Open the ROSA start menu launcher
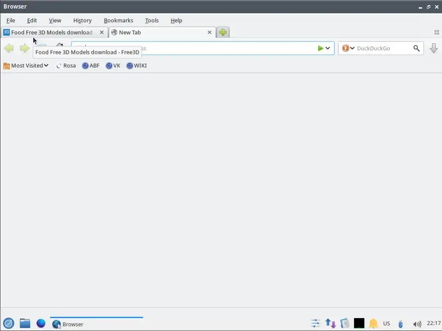 pos(9,323)
